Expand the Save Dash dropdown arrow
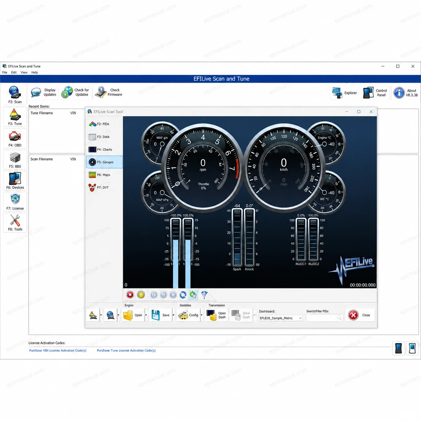The width and height of the screenshot is (421, 421). pos(255,315)
